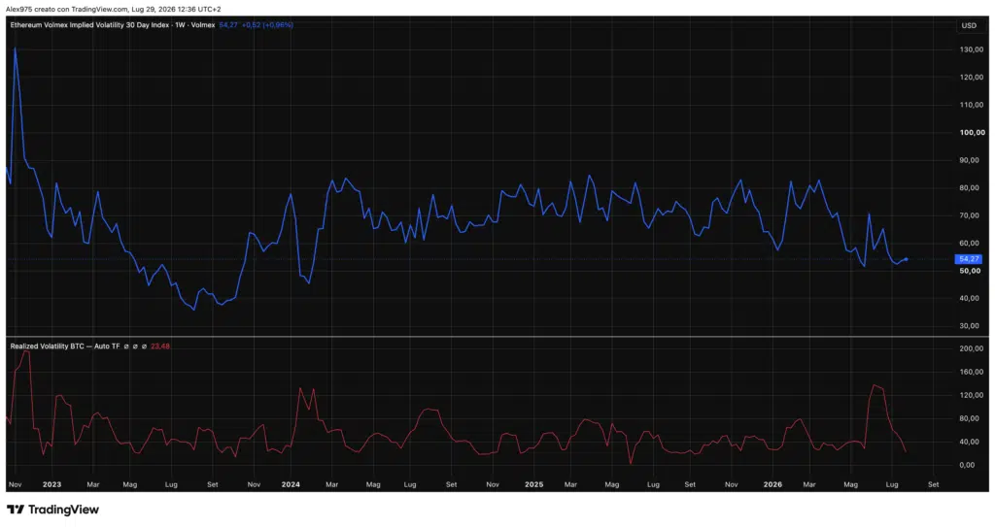
Task: Click the TradingView logo below the chart
Action: click(53, 510)
